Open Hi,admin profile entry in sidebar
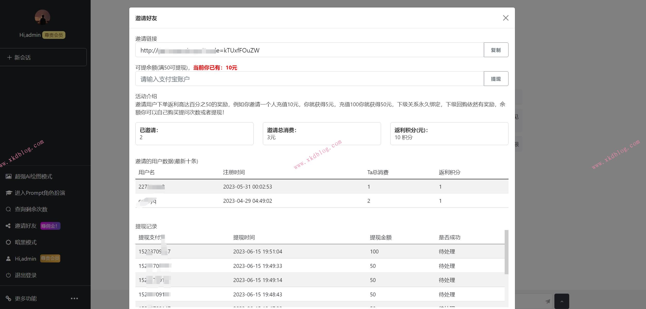The width and height of the screenshot is (646, 309). pos(25,259)
